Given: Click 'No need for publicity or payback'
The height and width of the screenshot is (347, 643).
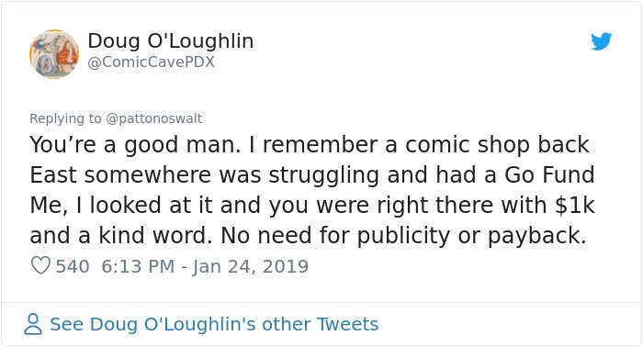Looking at the screenshot, I should 403,236.
